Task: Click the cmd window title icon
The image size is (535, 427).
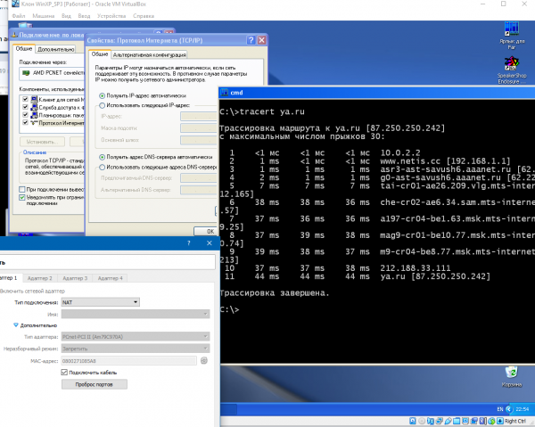Action: 223,92
